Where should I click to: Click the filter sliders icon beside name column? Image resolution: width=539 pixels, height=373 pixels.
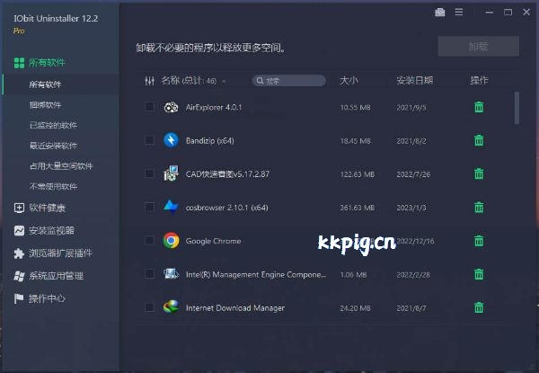tap(149, 81)
